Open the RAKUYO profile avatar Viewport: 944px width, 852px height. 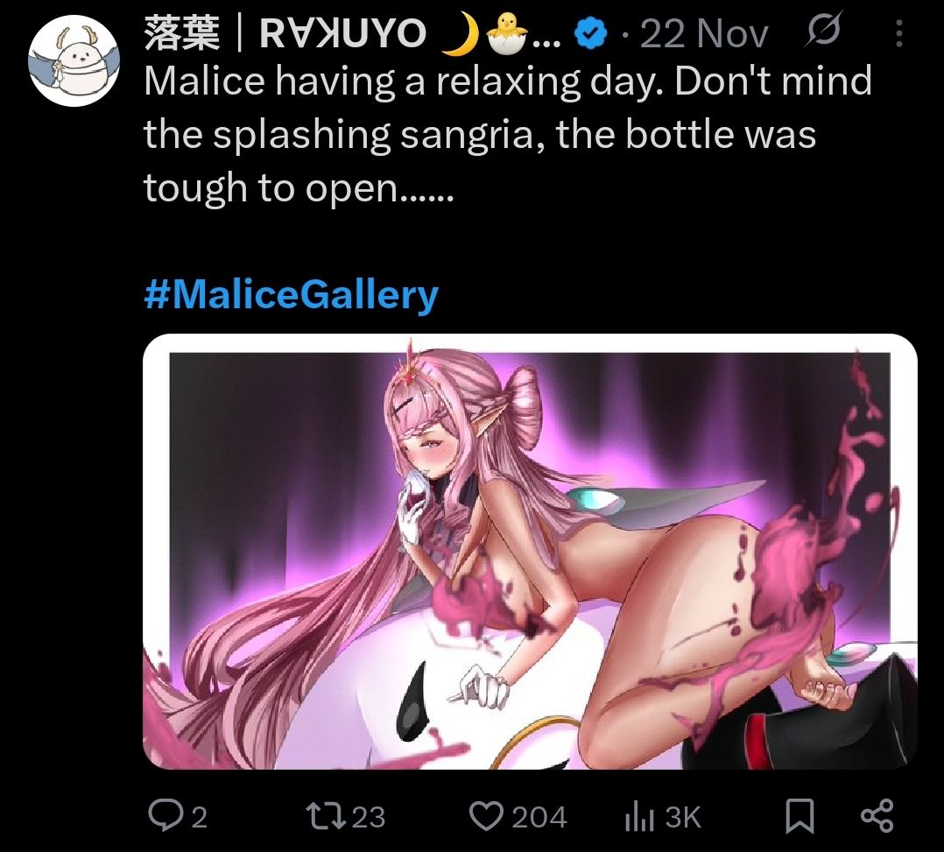pyautogui.click(x=74, y=60)
